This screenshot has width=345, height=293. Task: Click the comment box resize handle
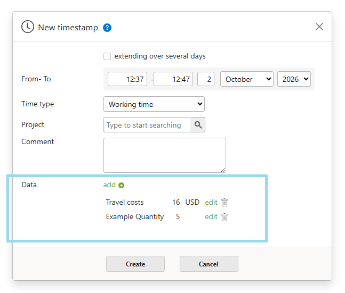223,170
